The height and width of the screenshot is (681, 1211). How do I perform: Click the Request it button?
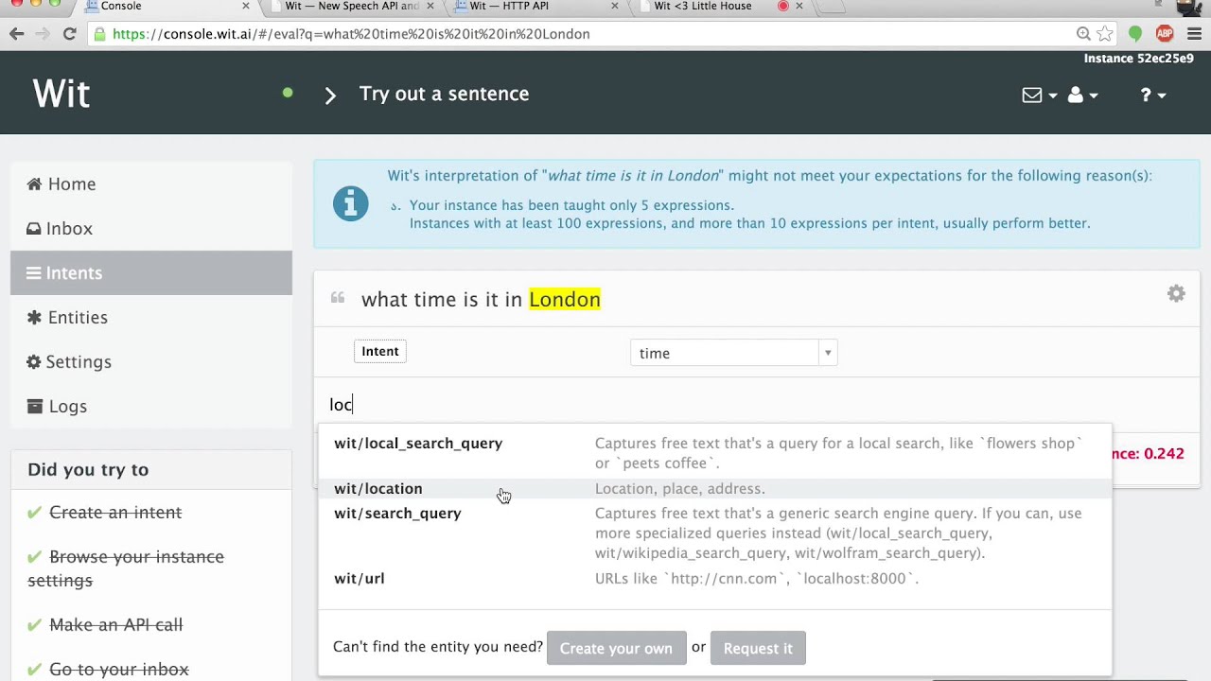(758, 649)
